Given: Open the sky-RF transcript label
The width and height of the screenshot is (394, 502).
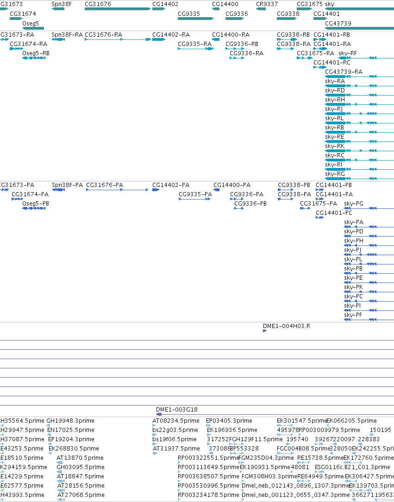Looking at the screenshot, I should pyautogui.click(x=348, y=53).
